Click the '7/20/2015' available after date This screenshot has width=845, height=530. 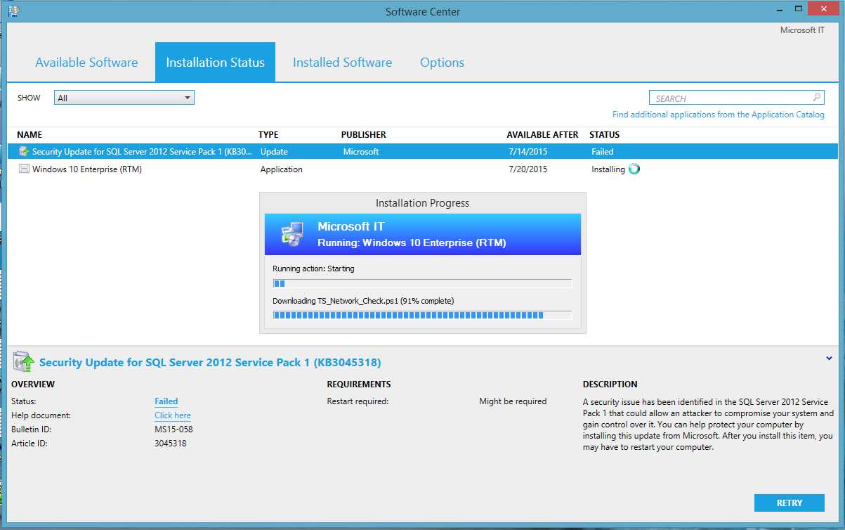point(528,169)
